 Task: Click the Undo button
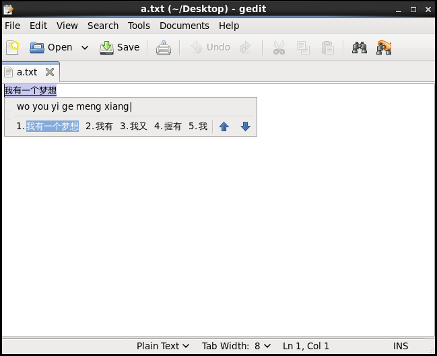210,47
